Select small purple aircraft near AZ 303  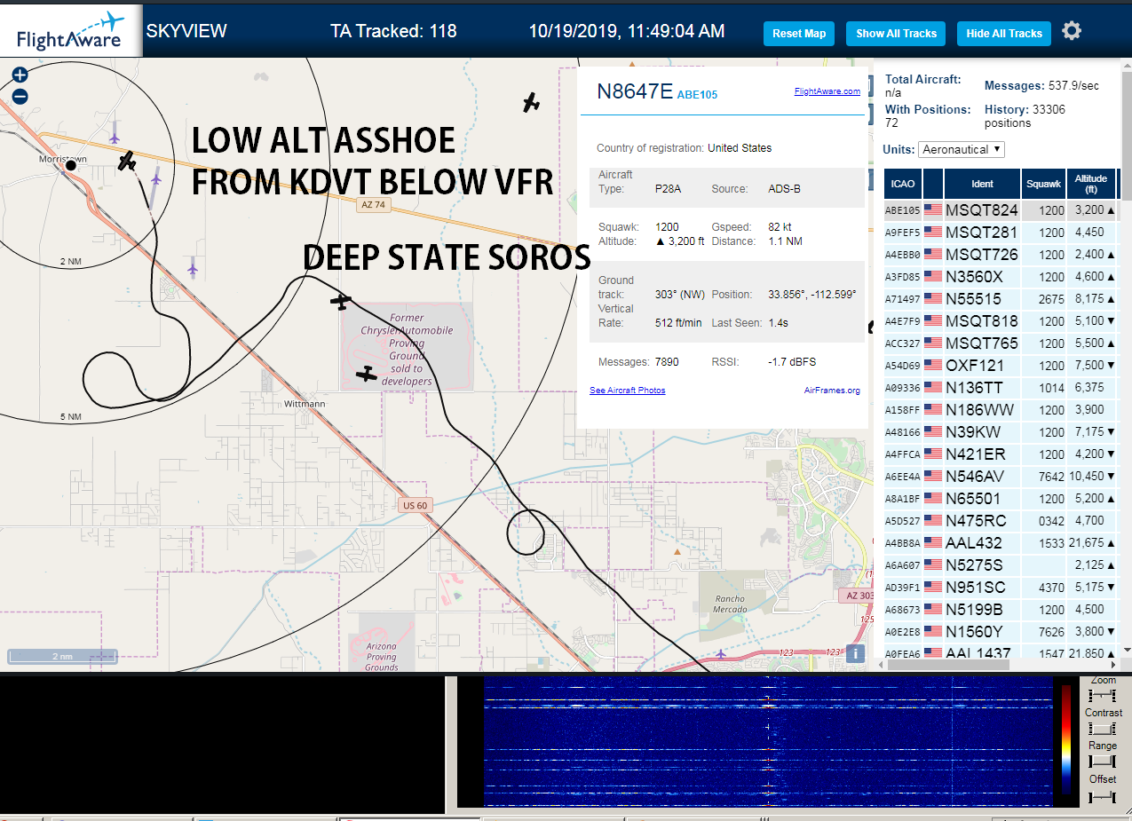tap(720, 654)
